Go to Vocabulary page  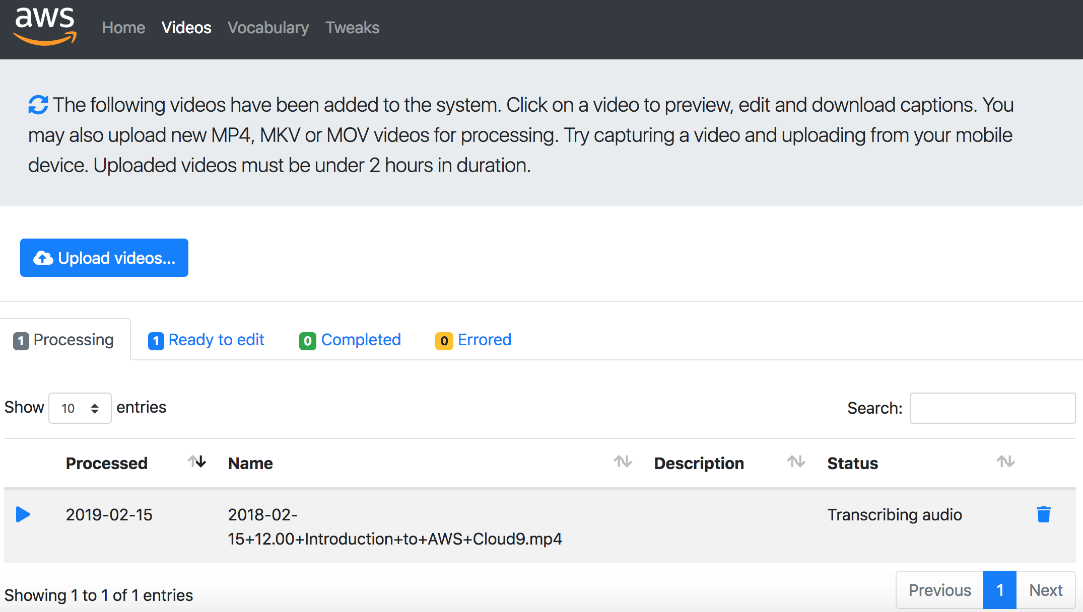coord(268,28)
